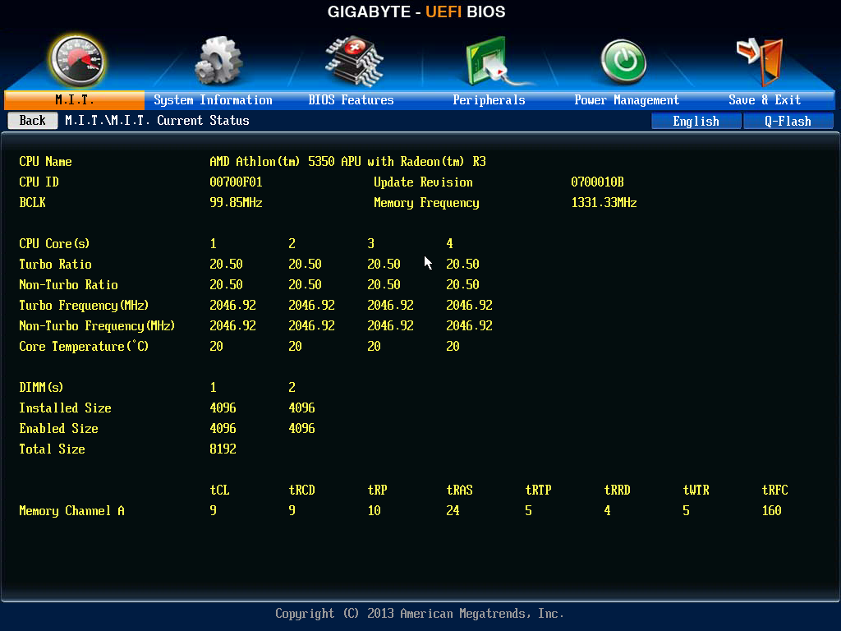The width and height of the screenshot is (841, 631).
Task: Click the 1331.33MHz memory frequency value
Action: (x=604, y=202)
